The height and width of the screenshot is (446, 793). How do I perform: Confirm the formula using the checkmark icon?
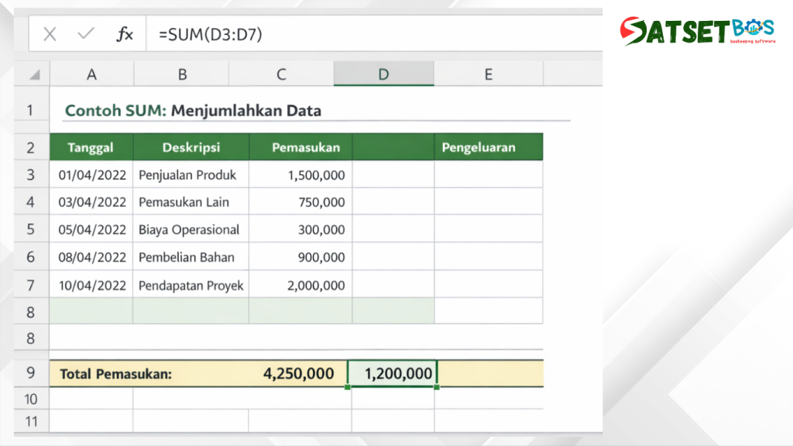click(x=85, y=33)
